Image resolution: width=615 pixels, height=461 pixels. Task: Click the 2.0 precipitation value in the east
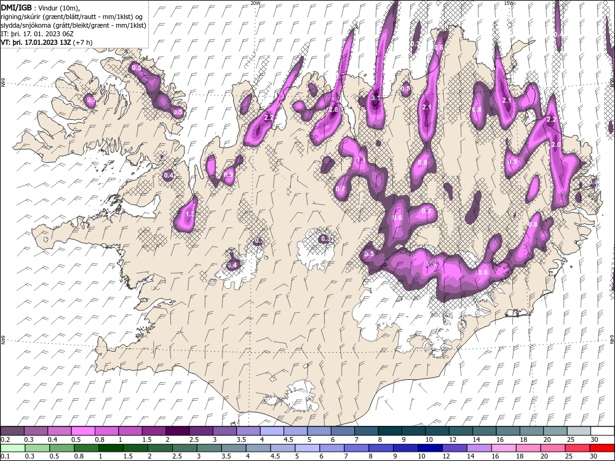point(556,144)
